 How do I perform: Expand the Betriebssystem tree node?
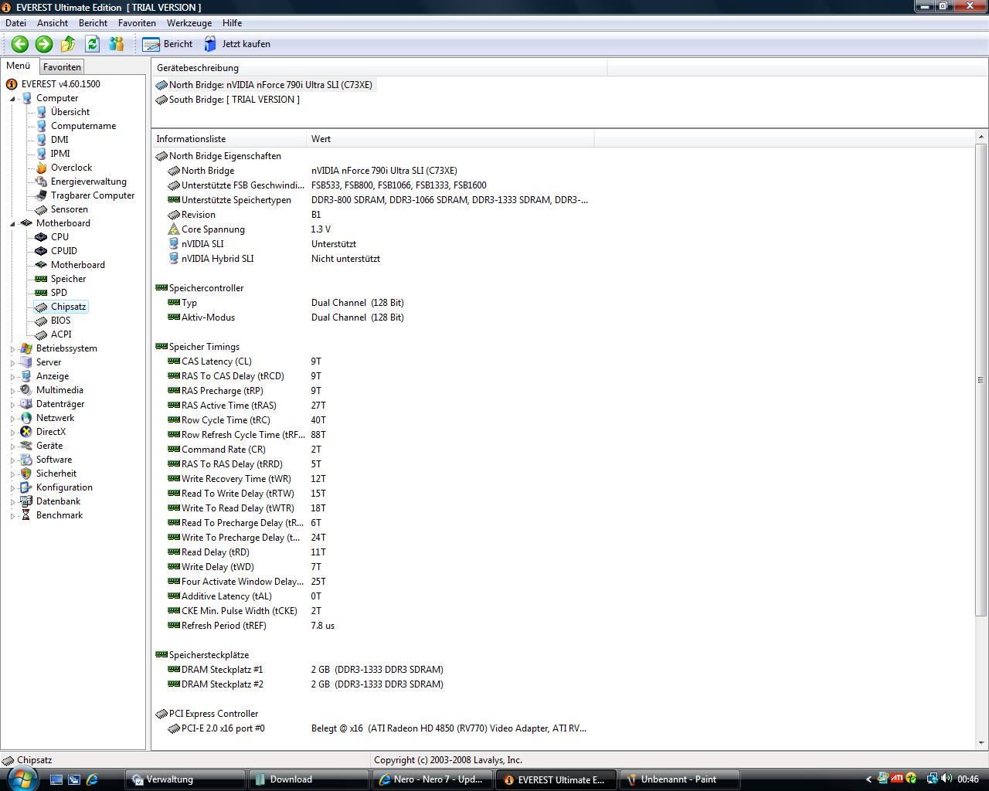12,349
